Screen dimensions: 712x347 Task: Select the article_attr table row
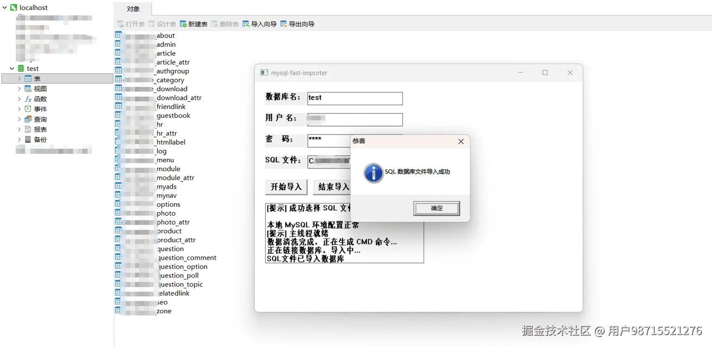click(x=152, y=62)
